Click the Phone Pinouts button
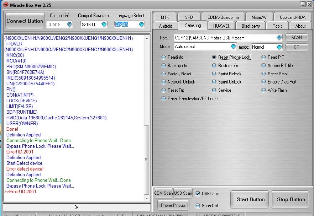 (x=173, y=205)
